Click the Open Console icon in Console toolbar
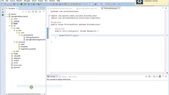 pyautogui.click(x=154, y=77)
